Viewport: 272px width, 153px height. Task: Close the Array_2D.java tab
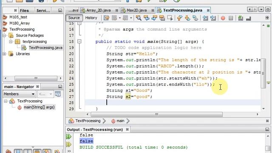click(x=117, y=10)
